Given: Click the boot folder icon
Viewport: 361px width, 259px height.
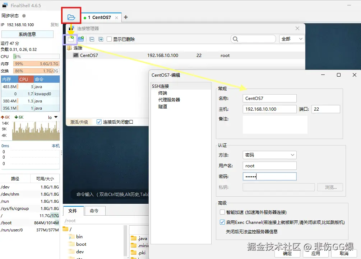Looking at the screenshot, I should (x=72, y=244).
